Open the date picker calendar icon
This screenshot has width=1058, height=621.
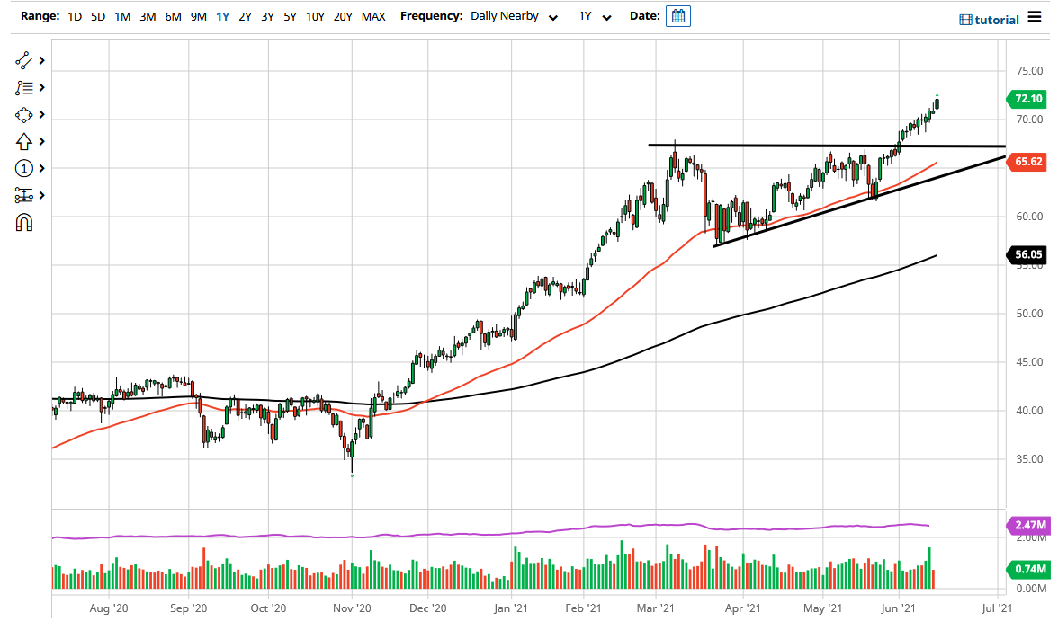[x=677, y=15]
